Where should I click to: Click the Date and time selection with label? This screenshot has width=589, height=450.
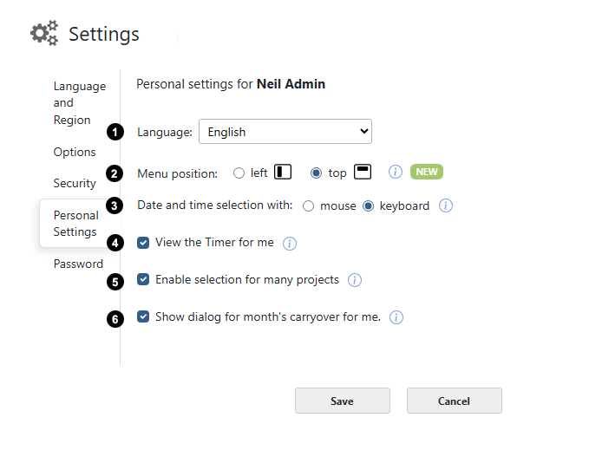tap(215, 205)
